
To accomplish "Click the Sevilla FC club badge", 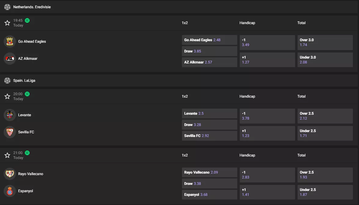I will [x=9, y=132].
